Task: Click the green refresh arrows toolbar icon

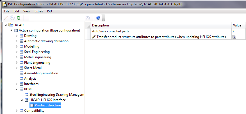Action: [x=19, y=18]
